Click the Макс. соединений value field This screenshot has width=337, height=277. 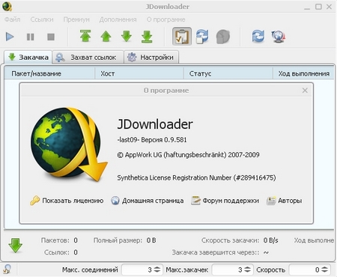tap(137, 270)
